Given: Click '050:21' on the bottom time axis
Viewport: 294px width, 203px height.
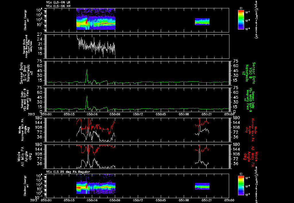Looking at the screenshot, I should click(x=206, y=200).
